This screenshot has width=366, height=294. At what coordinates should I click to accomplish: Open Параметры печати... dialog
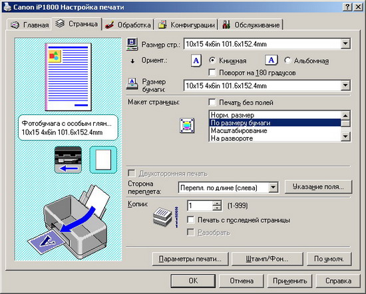pyautogui.click(x=190, y=259)
